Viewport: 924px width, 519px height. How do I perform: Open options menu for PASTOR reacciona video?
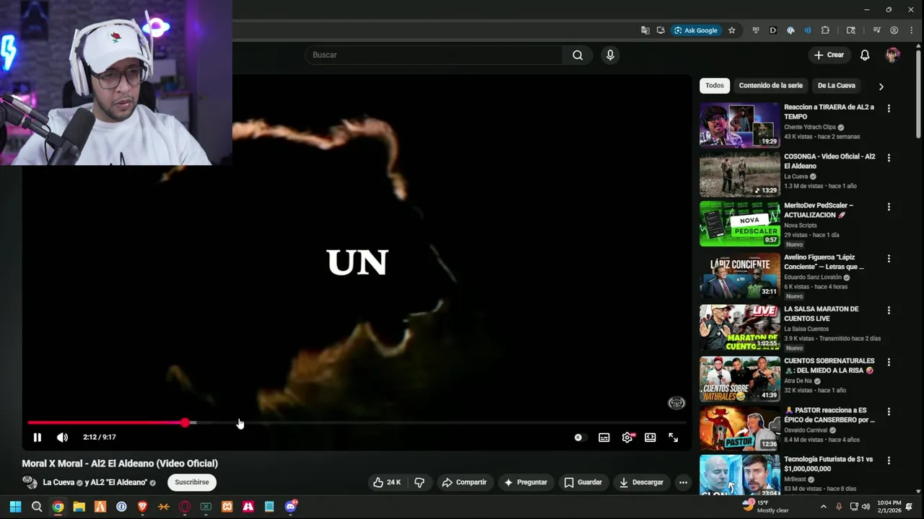(889, 411)
